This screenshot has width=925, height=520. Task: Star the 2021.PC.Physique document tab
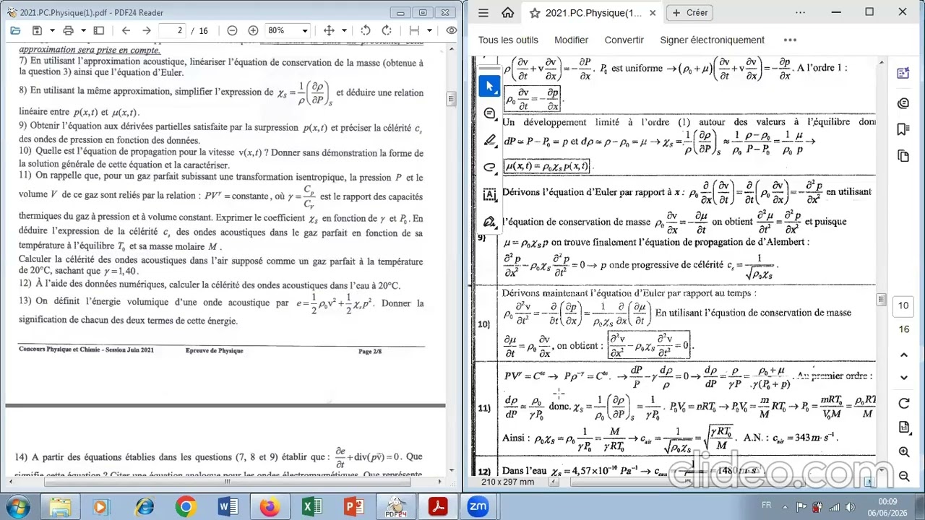click(x=535, y=13)
